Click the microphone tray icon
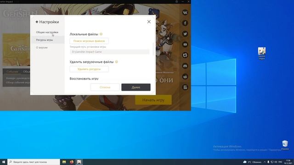Viewport: 294px width, 165px height. click(x=268, y=162)
